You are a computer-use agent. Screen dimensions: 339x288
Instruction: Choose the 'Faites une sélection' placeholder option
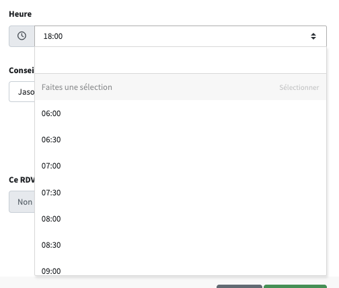(x=180, y=87)
